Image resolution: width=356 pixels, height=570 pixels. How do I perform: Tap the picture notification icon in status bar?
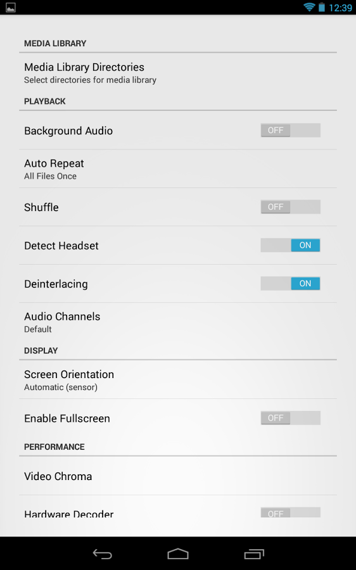pos(11,7)
